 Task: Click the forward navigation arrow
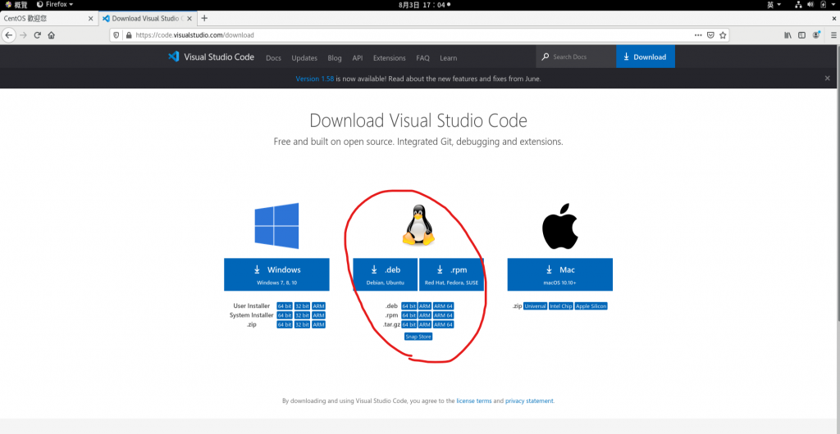[23, 35]
